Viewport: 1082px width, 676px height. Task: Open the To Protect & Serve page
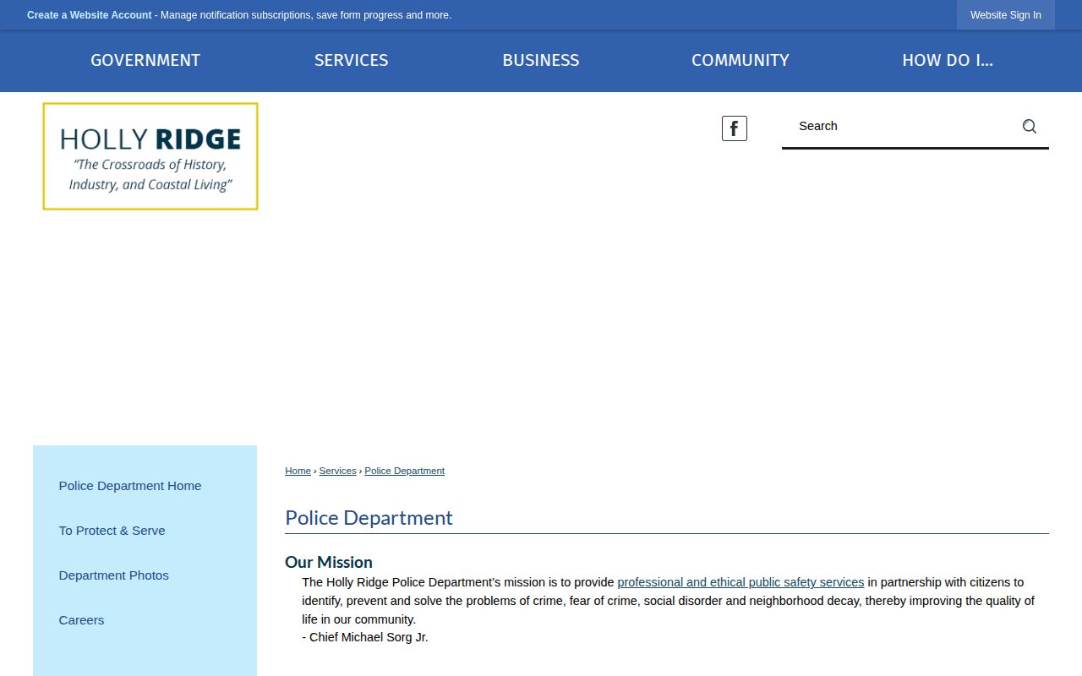pos(112,531)
